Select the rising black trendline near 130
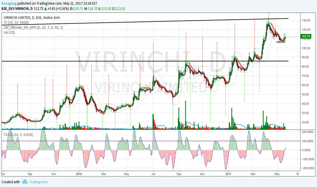The height and width of the screenshot is (187, 317). 145,22
